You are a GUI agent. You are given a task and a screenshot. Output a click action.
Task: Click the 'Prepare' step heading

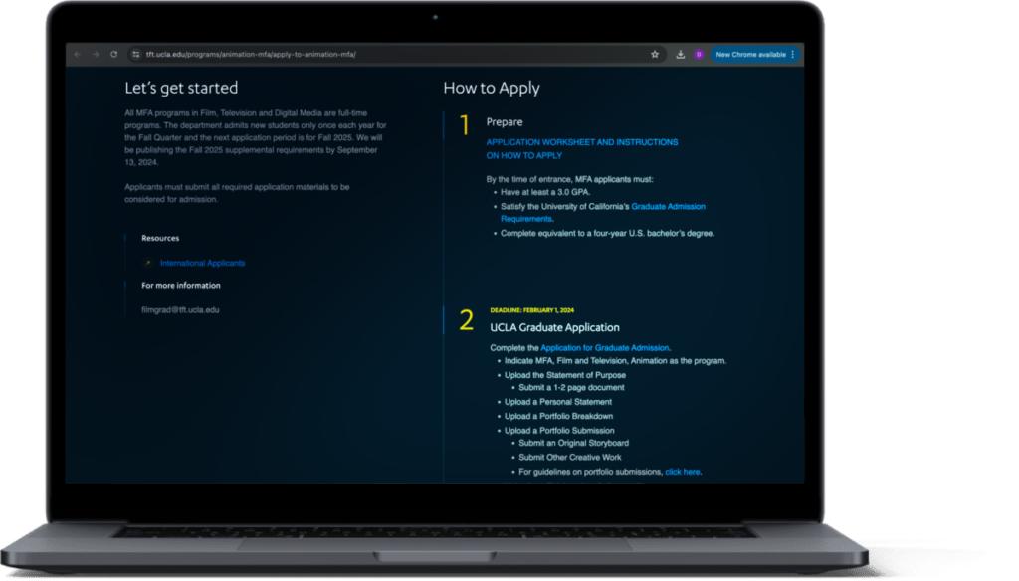click(x=504, y=122)
